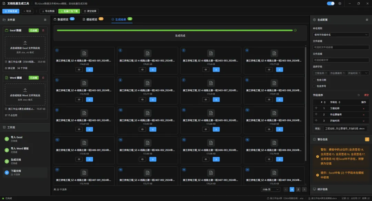Image resolution: width=372 pixels, height=201 pixels.
Task: Download file 2406-001
Action: pos(90,159)
